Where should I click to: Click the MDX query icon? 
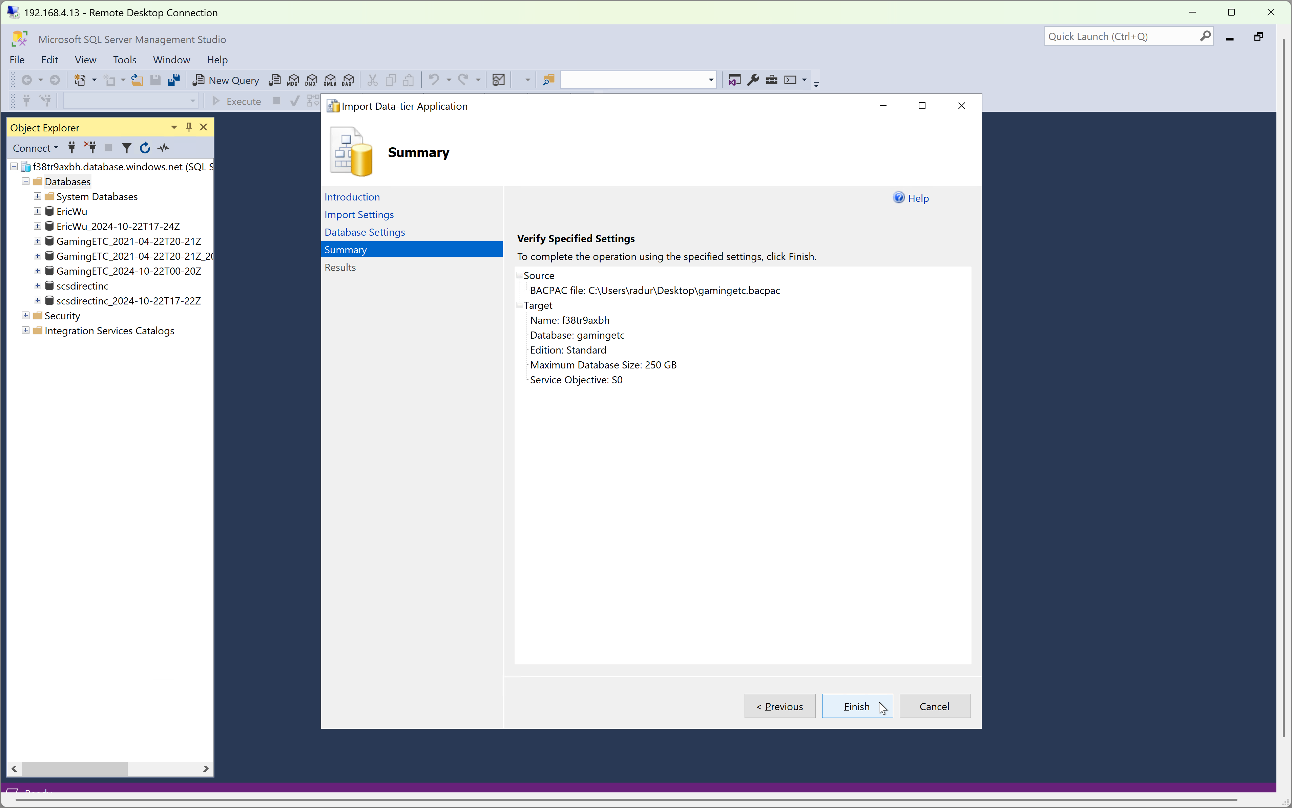[293, 80]
